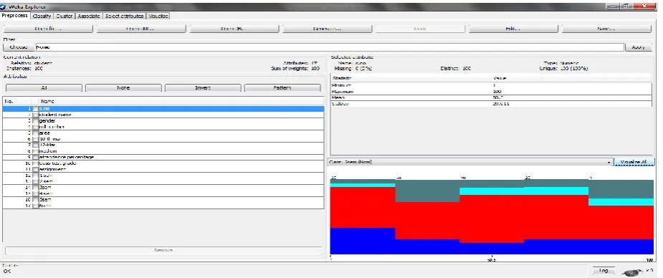Tick the checkbox for s.no attribute
This screenshot has height=278, width=663.
click(36, 109)
